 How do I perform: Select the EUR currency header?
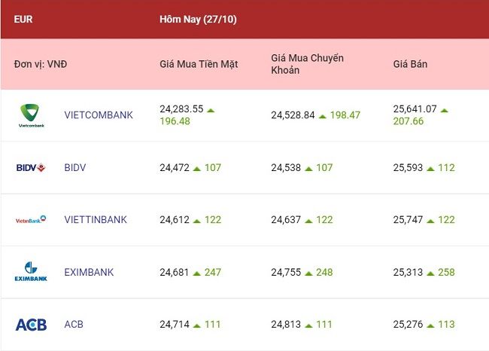coord(23,19)
